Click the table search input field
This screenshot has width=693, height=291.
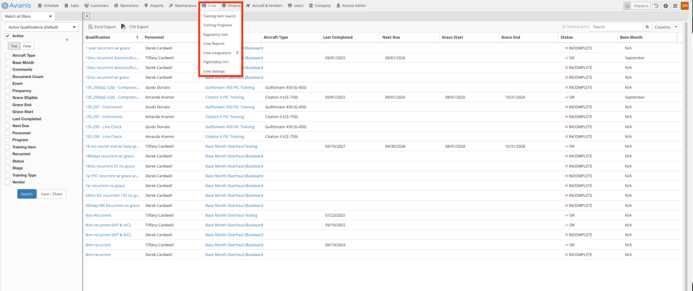pyautogui.click(x=616, y=27)
